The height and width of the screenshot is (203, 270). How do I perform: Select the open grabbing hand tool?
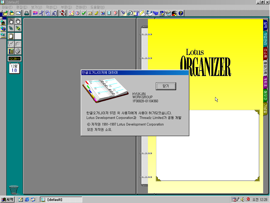pos(18,21)
